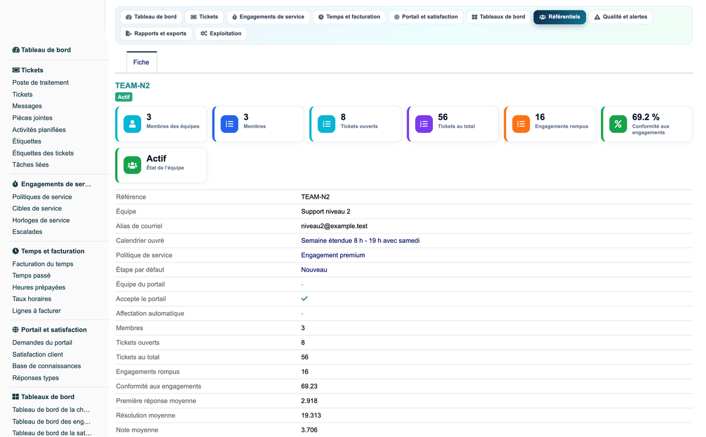Screen dimensions: 706x437
Task: Open Tâches liées in the sidebar
Action: tap(31, 165)
